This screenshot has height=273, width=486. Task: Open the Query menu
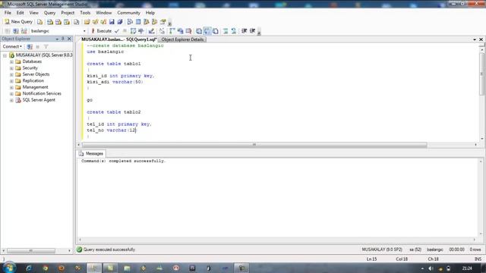[x=49, y=13]
